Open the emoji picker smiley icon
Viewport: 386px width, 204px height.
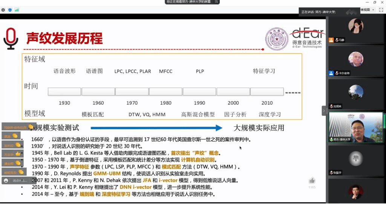pos(6,181)
